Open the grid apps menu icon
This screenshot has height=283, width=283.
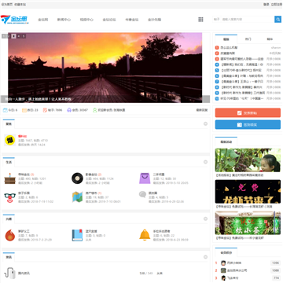coord(200,20)
